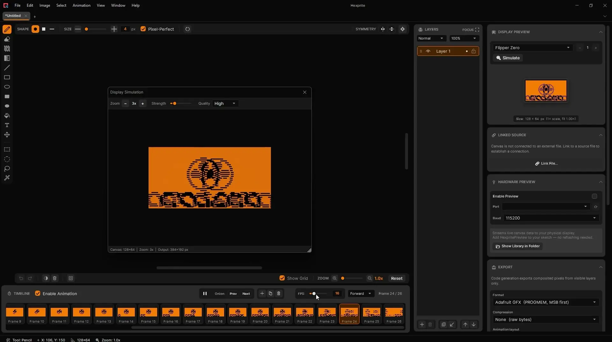Viewport: 612px width, 342px height.
Task: Open the Flipper Zero device dropdown
Action: tap(533, 48)
